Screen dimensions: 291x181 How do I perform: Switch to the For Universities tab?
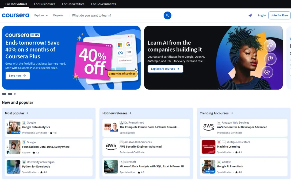point(73,4)
